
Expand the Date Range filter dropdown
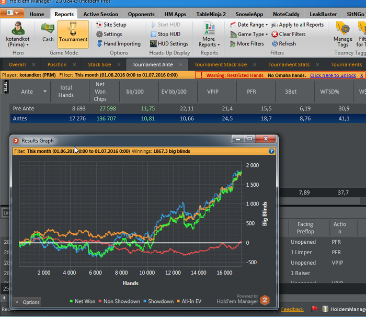click(249, 25)
